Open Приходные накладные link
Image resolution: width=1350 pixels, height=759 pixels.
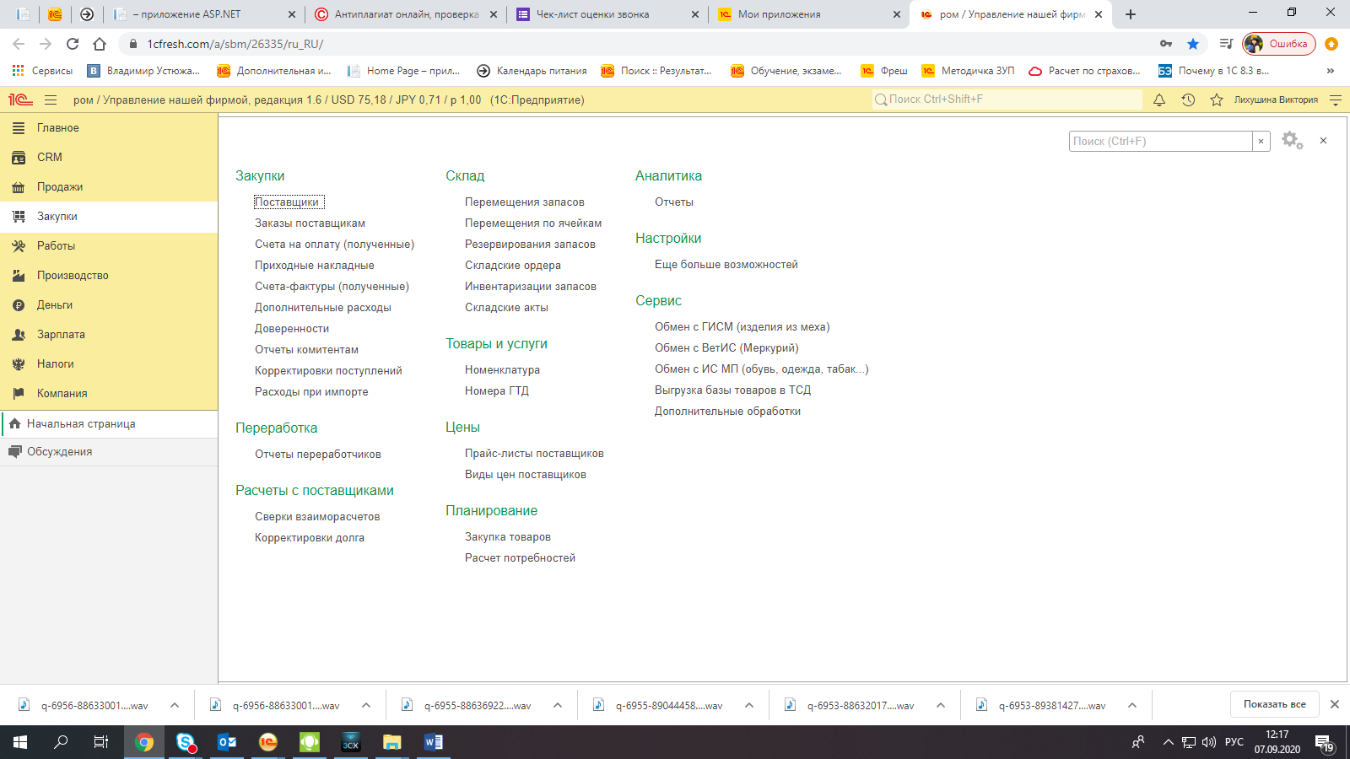(x=314, y=266)
